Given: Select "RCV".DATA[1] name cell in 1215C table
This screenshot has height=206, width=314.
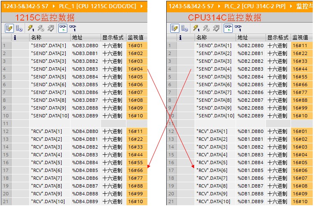Looking at the screenshot, I should (50, 131).
